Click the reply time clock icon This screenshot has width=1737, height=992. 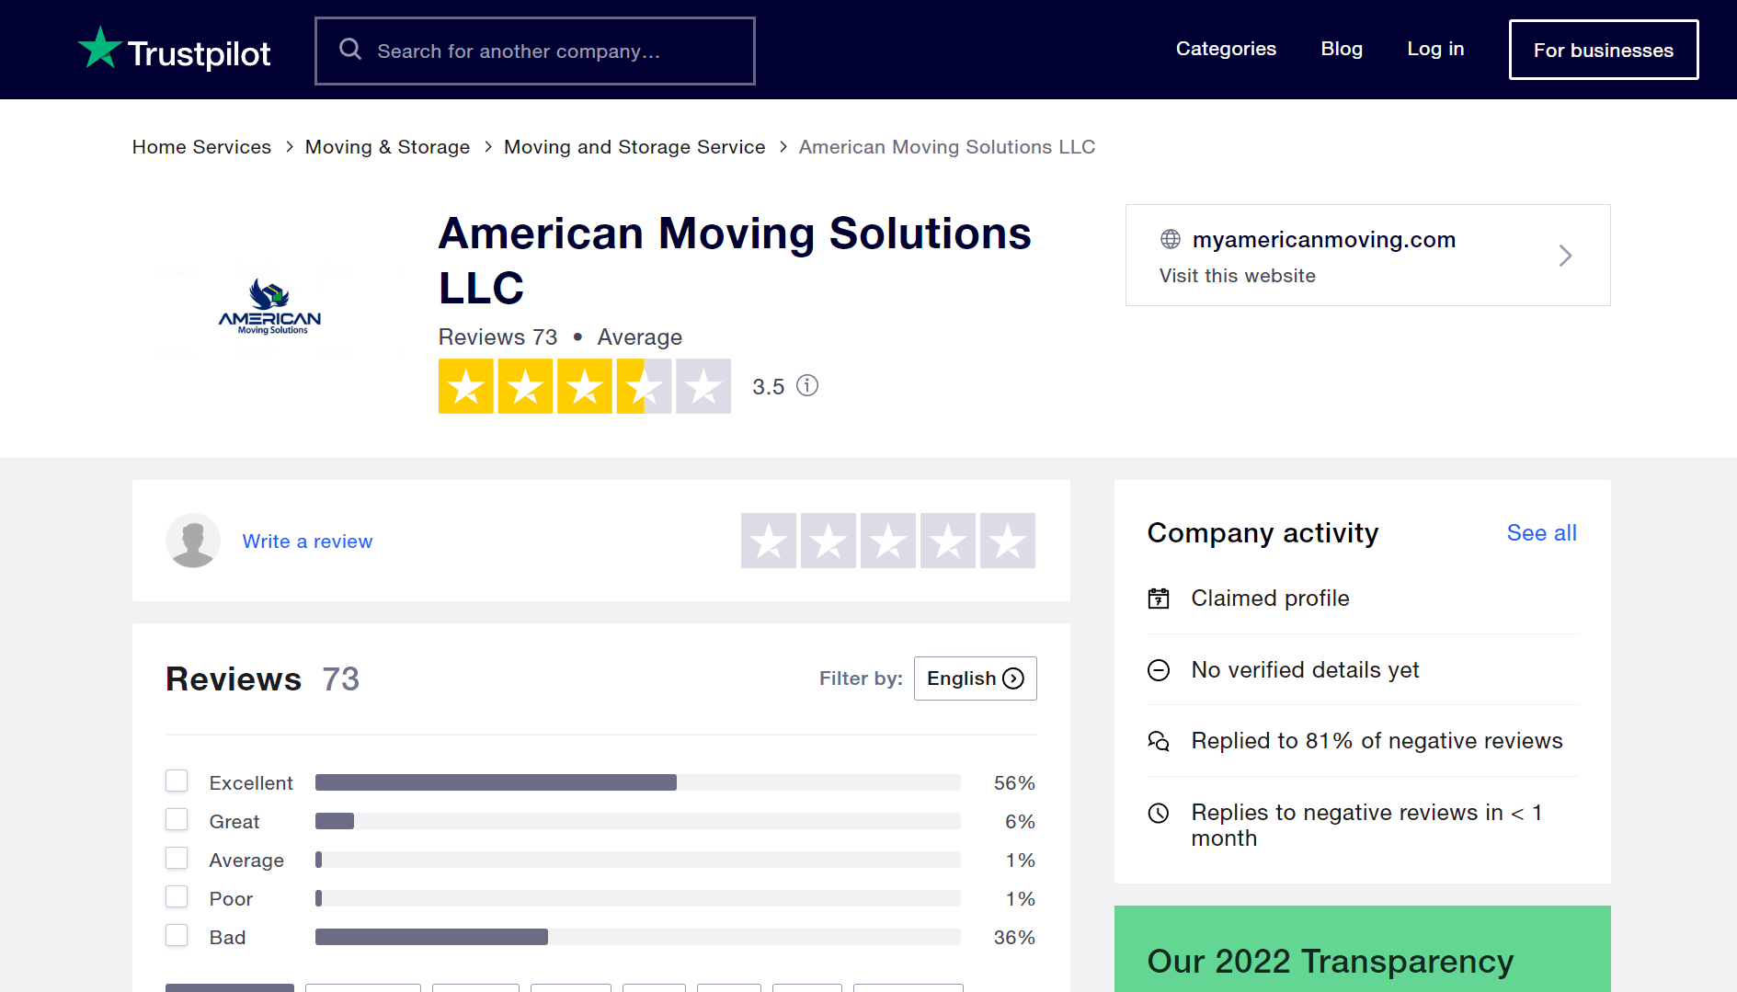(1159, 814)
